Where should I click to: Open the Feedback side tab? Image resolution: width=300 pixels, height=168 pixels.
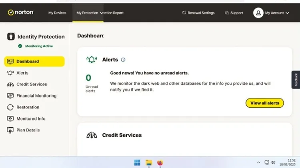[296, 79]
